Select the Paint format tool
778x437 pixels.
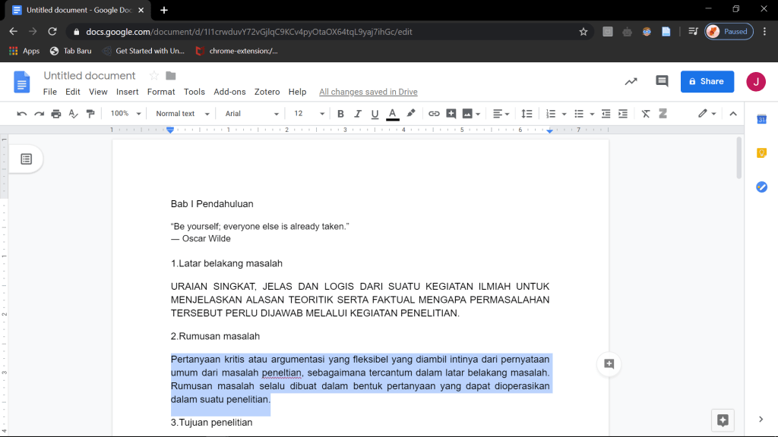(91, 114)
